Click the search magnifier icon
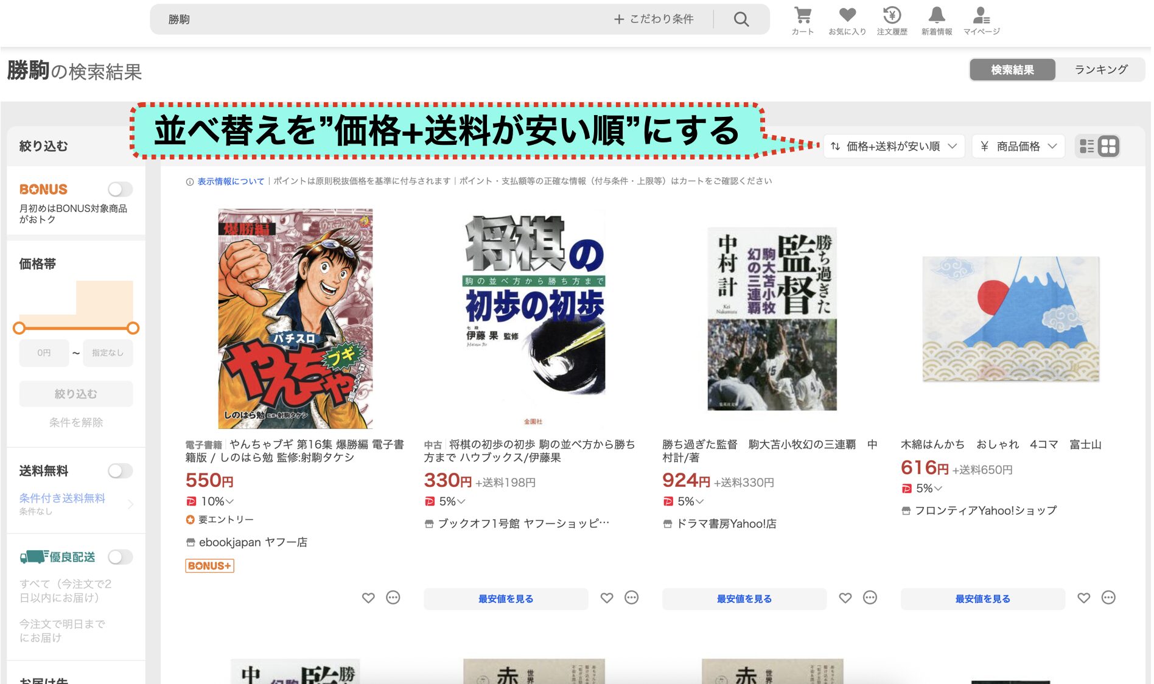Screen dimensions: 1154x684 741,19
